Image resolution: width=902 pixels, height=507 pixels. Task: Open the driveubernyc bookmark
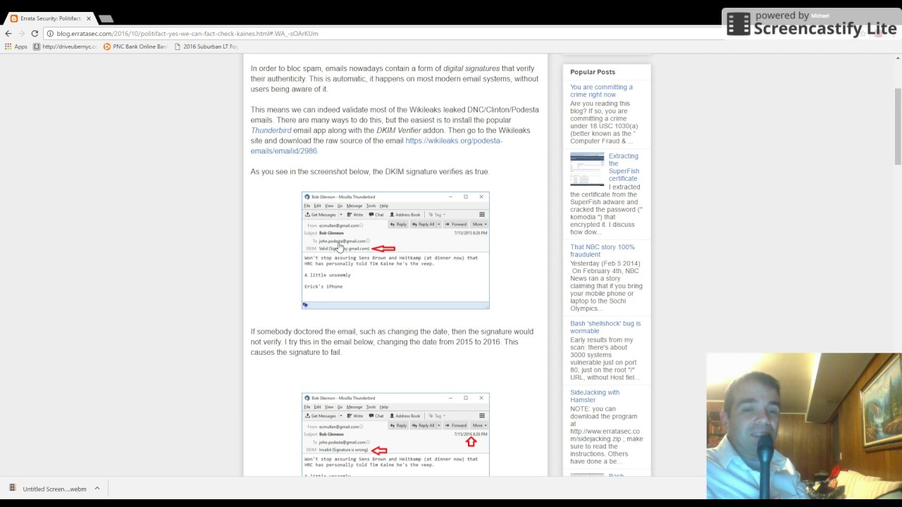click(x=65, y=46)
